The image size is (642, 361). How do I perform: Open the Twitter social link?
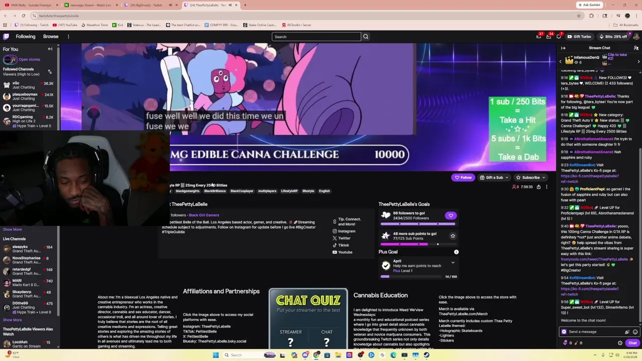pos(342,238)
